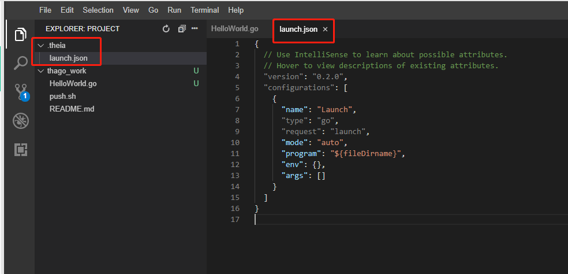Switch to the HelloWorld.go tab

[x=235, y=29]
